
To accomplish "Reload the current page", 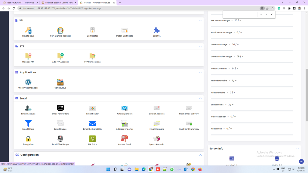I will (14, 8).
